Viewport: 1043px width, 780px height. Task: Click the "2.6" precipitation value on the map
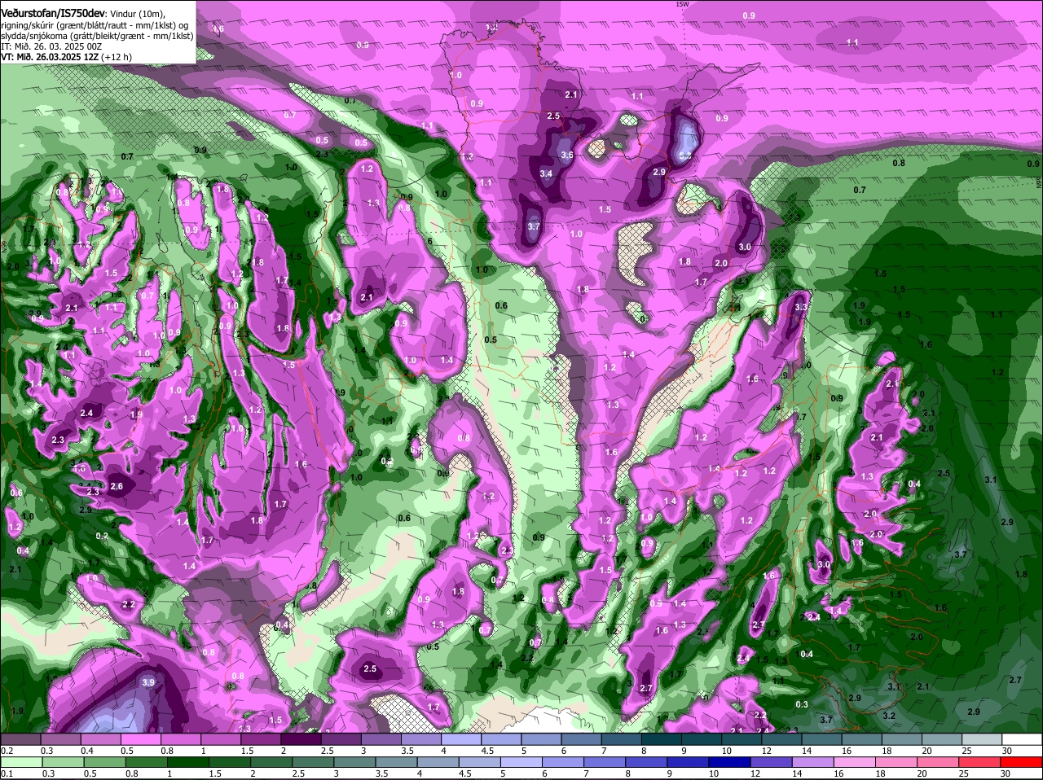(117, 486)
